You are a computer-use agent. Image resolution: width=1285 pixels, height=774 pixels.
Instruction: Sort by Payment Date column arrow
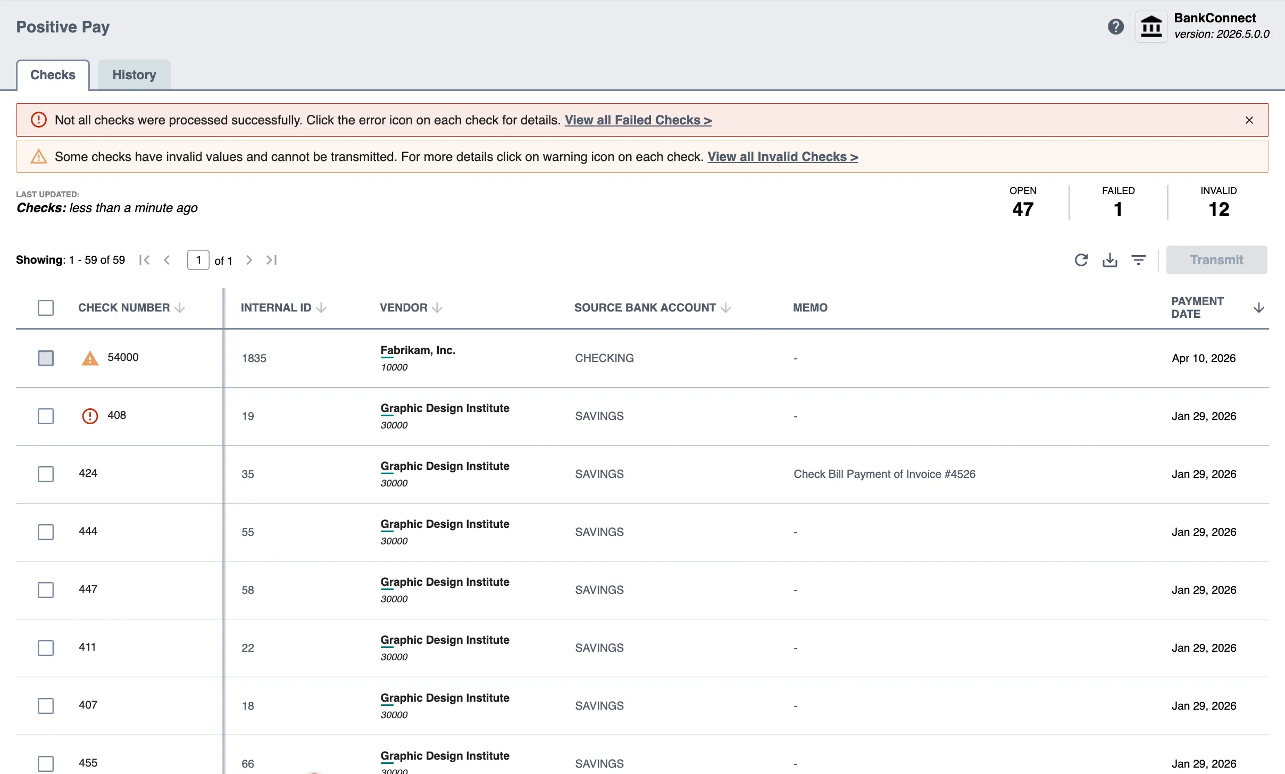1258,308
